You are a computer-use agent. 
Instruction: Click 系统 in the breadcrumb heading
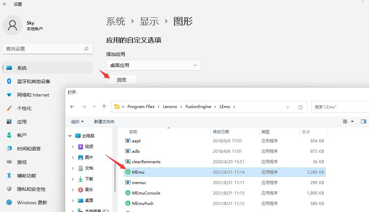[x=116, y=21]
